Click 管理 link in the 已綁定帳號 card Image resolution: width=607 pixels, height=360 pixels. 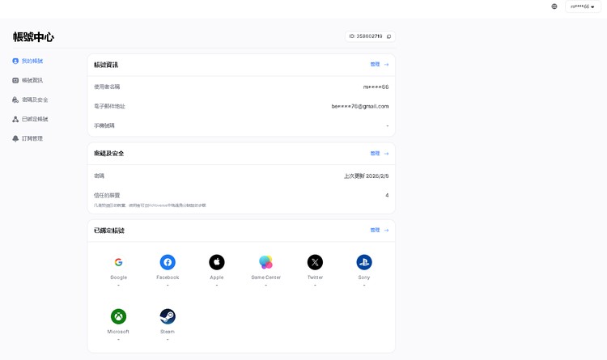tap(379, 231)
